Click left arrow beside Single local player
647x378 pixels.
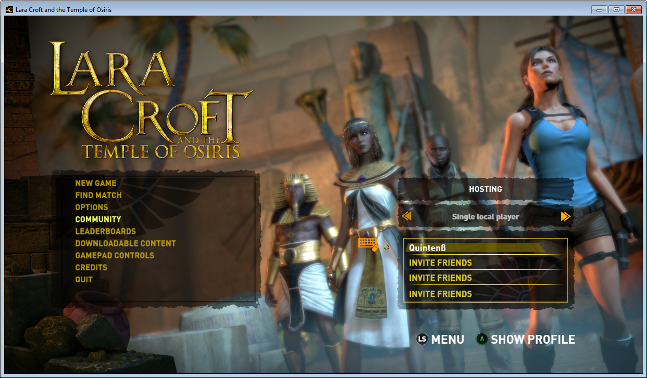407,216
